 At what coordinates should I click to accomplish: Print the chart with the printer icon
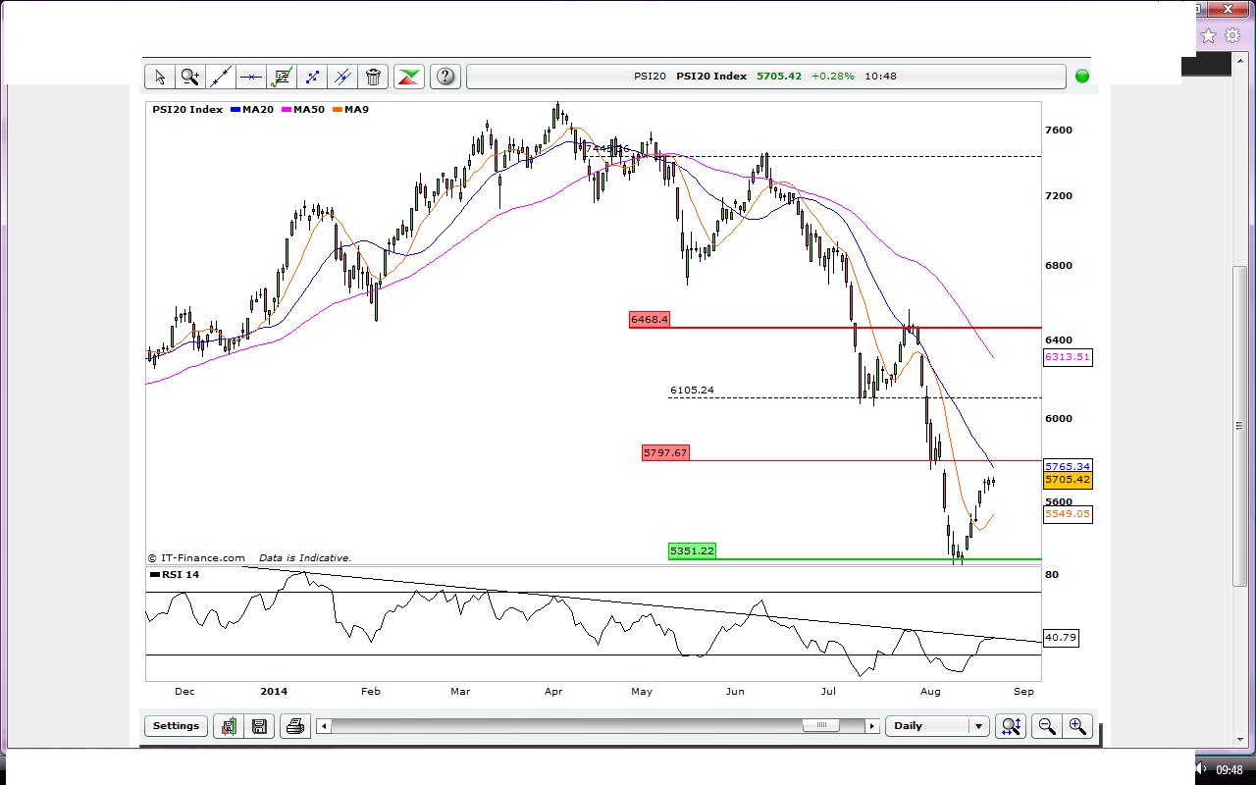(x=294, y=726)
